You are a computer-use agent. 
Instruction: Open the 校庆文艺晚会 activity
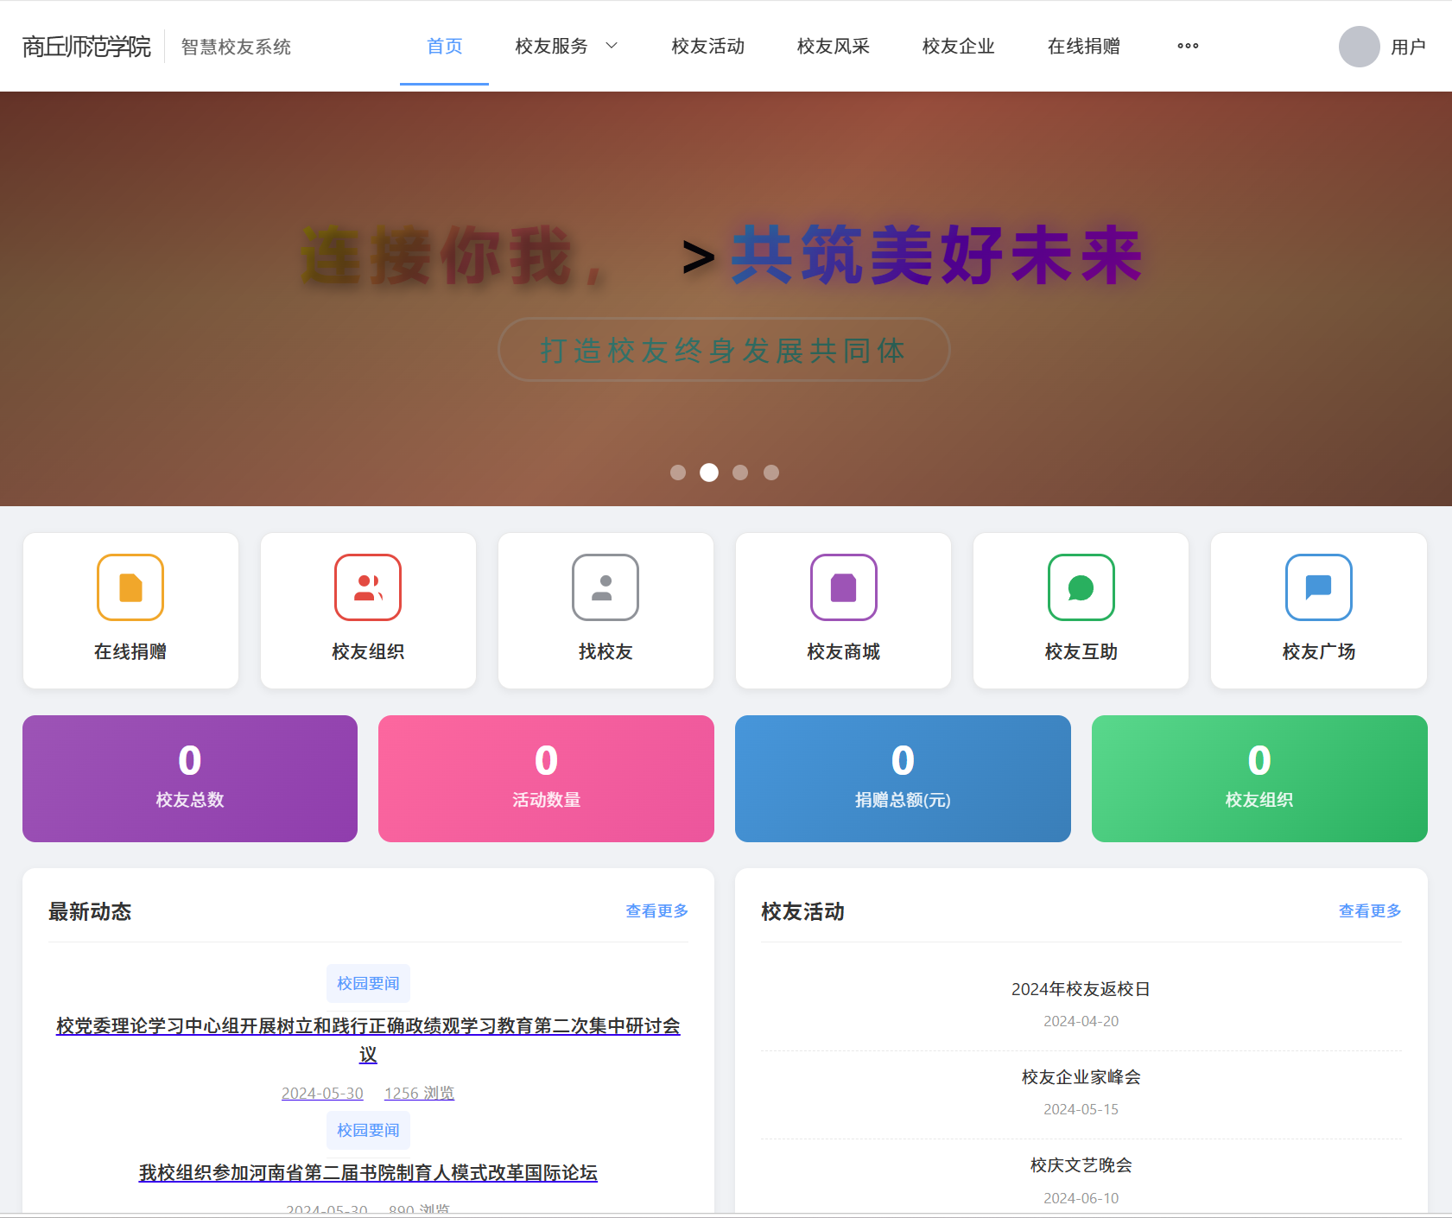coord(1081,1165)
